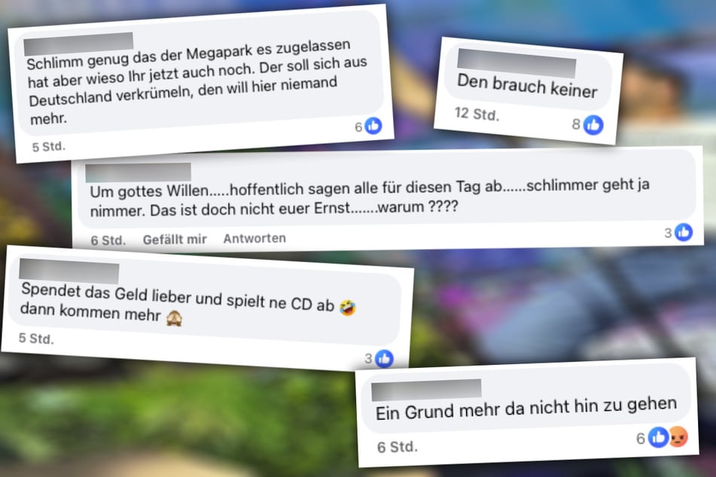Click the thumbs-up icon on the 'Spendet das Geld' comment

[x=384, y=359]
